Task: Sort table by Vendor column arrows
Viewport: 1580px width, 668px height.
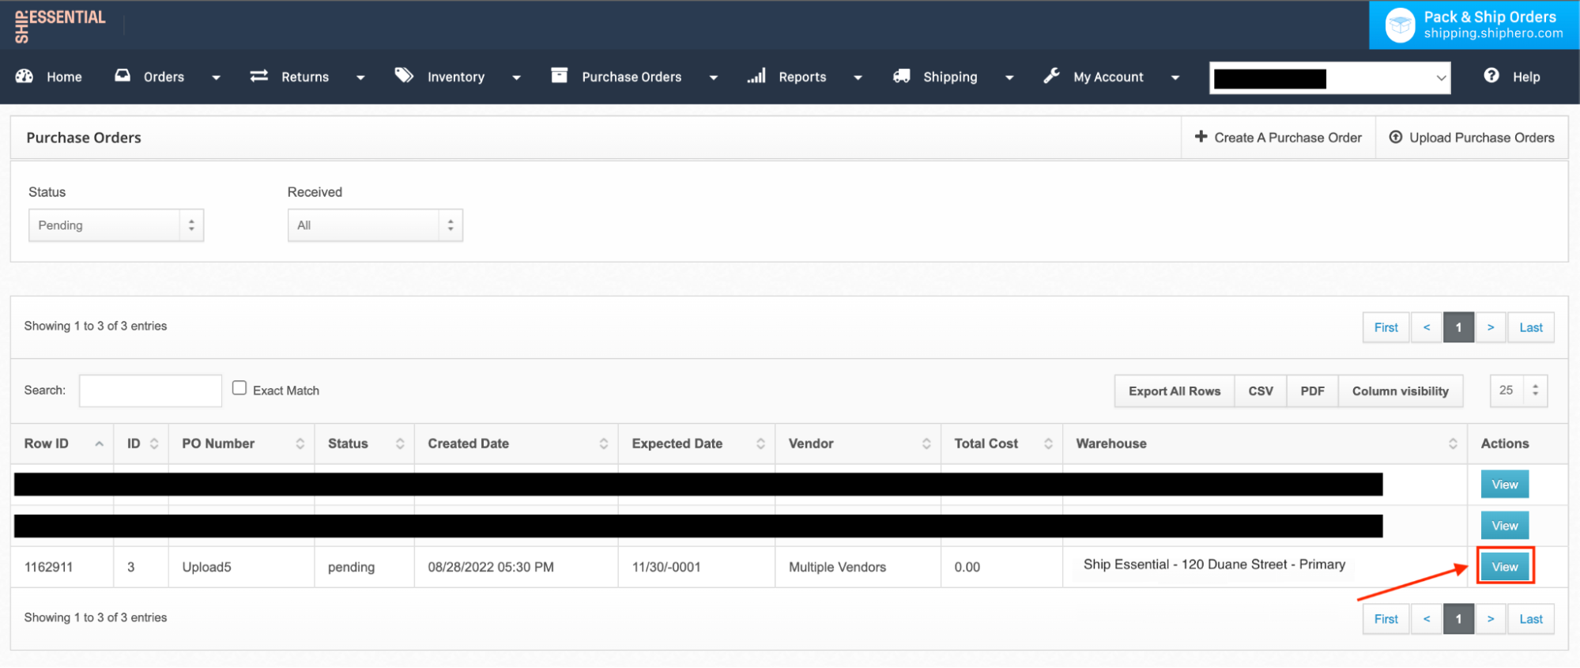Action: click(x=926, y=444)
